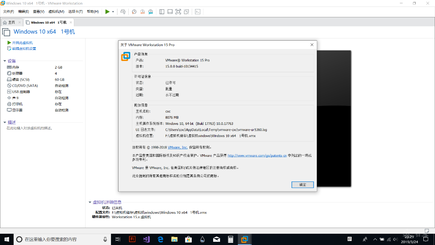
Task: Click the Full Screen mode icon
Action: point(178,12)
